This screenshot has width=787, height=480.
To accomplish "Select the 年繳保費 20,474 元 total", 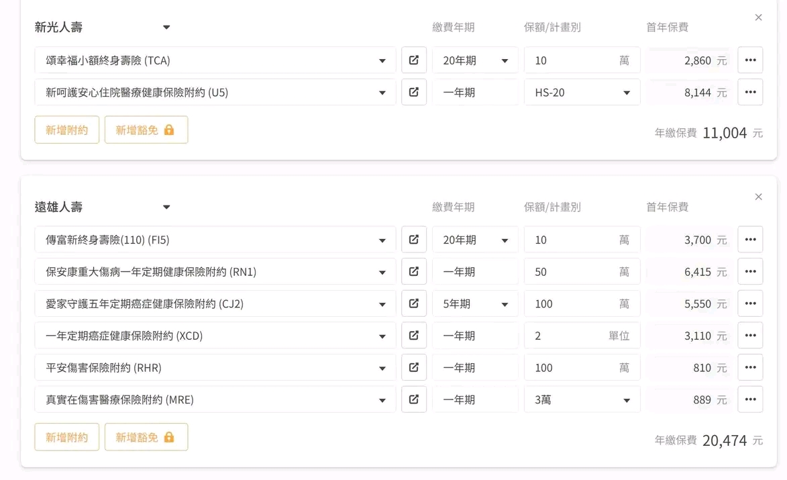I will (709, 440).
